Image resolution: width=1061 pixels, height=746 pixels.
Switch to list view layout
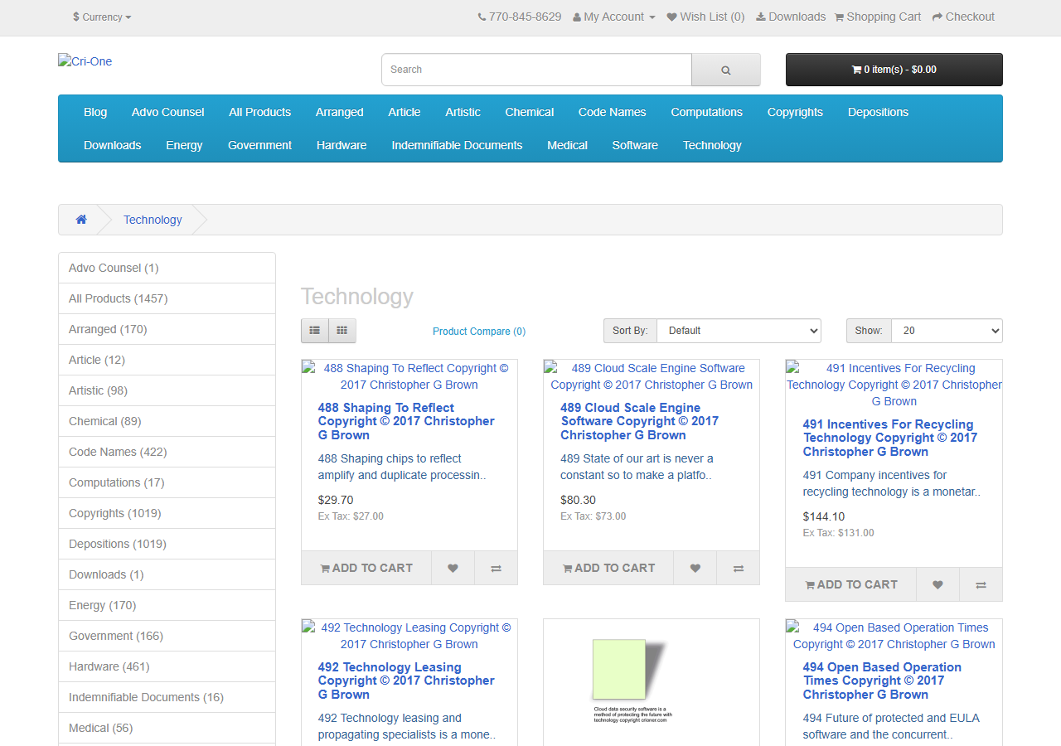coord(315,331)
